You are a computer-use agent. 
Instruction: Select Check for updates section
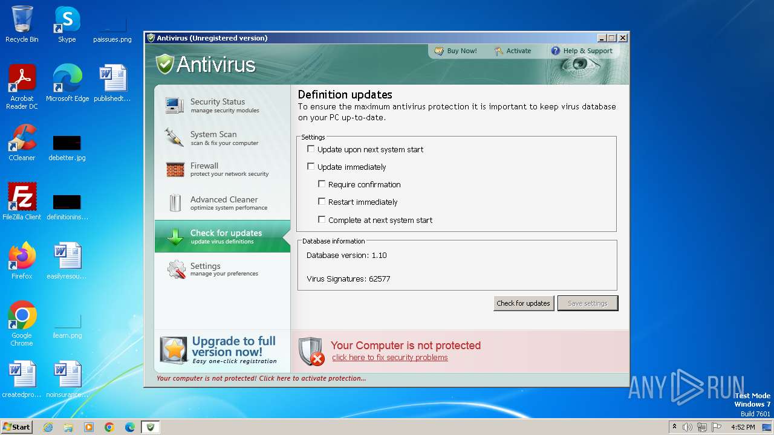coord(223,236)
